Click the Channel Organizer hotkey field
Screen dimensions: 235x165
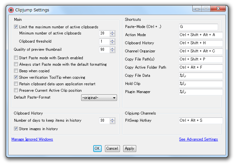click(201, 51)
